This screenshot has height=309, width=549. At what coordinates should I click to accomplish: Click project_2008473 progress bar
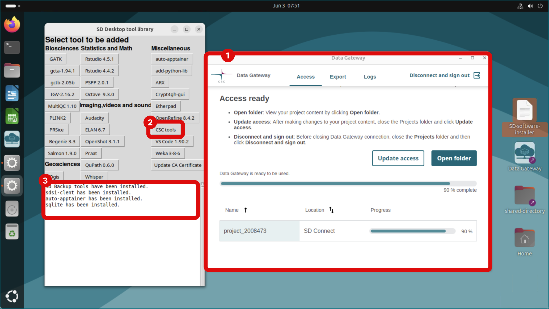pyautogui.click(x=412, y=231)
